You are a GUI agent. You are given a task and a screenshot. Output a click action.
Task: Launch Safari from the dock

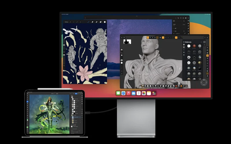tap(123, 93)
